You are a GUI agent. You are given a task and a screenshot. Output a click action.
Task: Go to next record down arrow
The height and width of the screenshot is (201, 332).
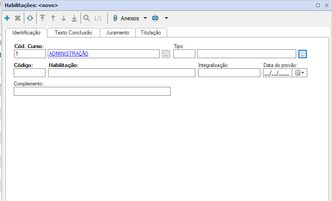(64, 18)
